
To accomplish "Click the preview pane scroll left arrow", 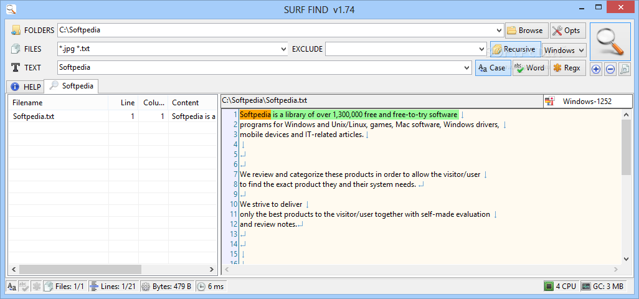I will point(227,269).
